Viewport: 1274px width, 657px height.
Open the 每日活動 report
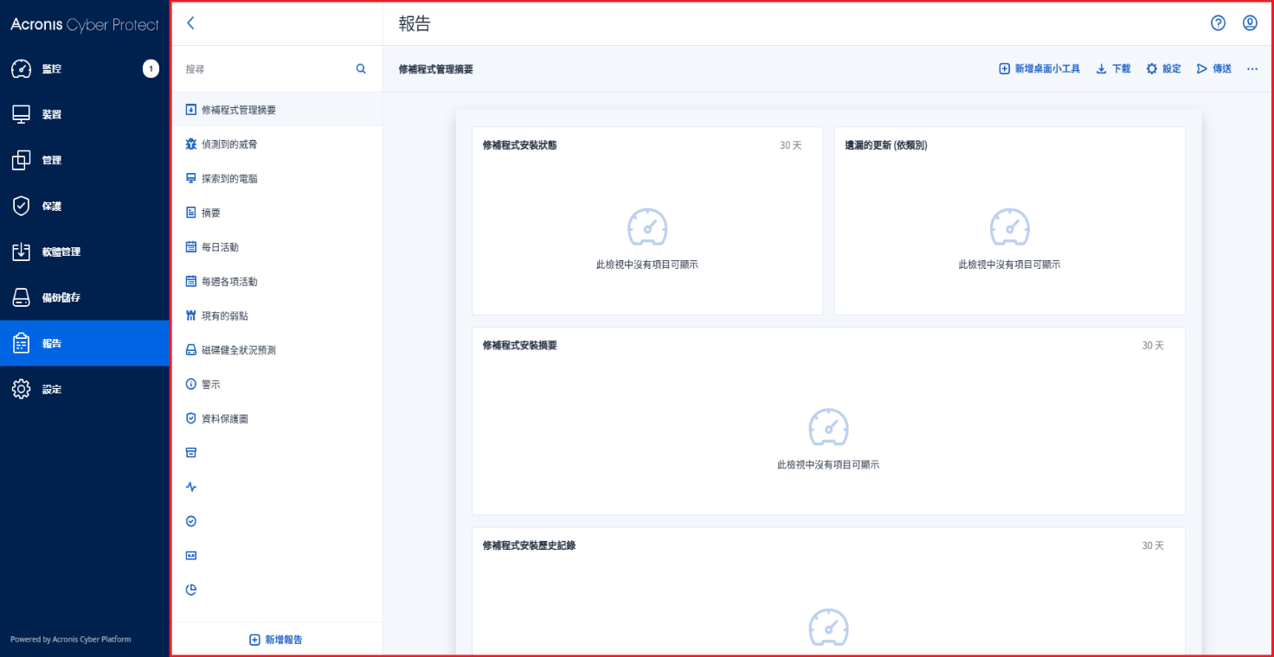[277, 247]
